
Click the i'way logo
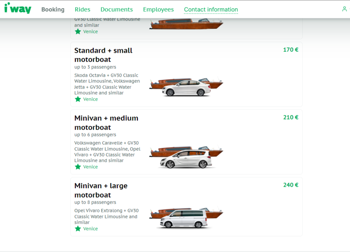point(17,8)
